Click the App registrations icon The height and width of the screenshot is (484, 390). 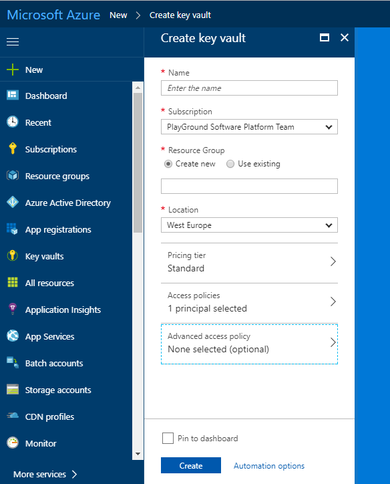[13, 229]
